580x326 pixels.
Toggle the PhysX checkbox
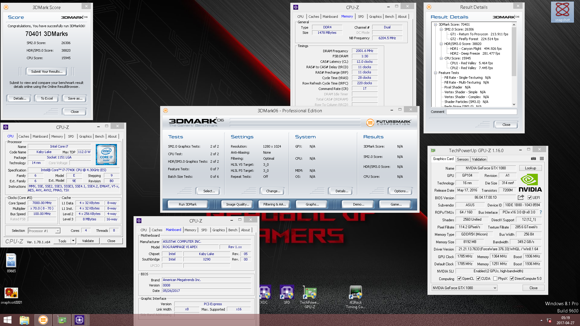[495, 279]
